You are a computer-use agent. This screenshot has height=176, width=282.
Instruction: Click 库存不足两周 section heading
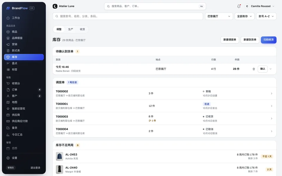tap(65, 145)
